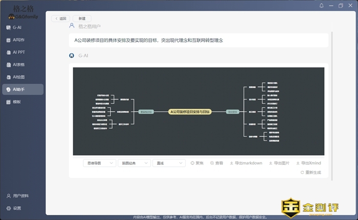Select AI表格 spreadsheet tool in sidebar
The image size is (358, 220).
18,65
